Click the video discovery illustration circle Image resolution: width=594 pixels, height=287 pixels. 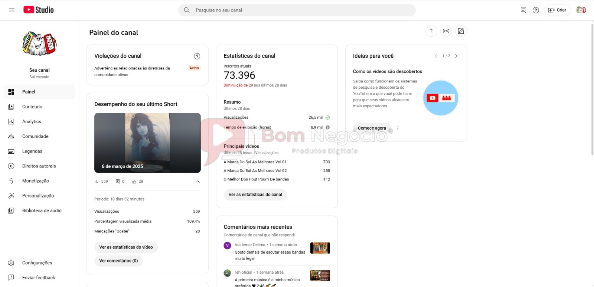441,98
